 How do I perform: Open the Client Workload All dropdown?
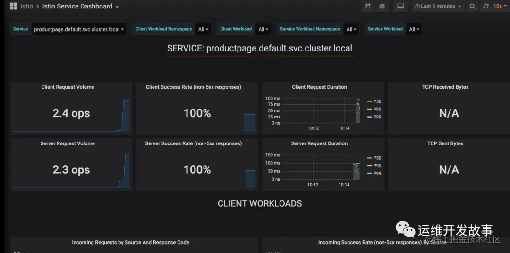pyautogui.click(x=263, y=29)
